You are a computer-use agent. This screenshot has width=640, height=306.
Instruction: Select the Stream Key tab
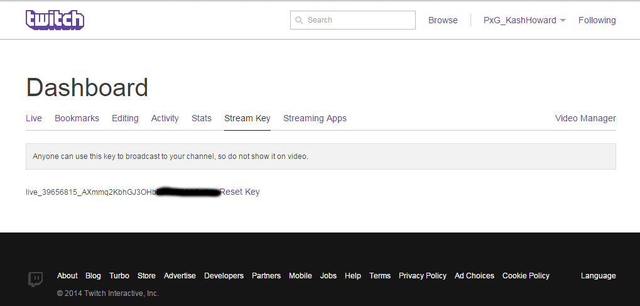pyautogui.click(x=247, y=118)
